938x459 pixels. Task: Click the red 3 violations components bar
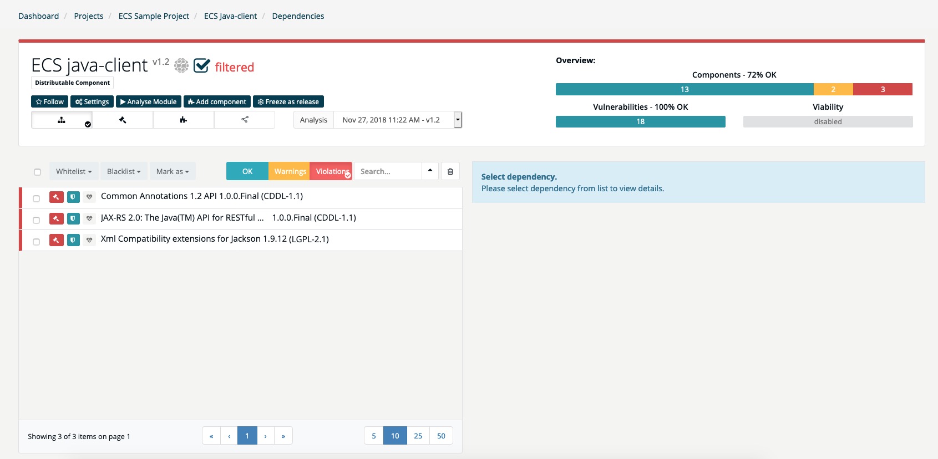883,89
